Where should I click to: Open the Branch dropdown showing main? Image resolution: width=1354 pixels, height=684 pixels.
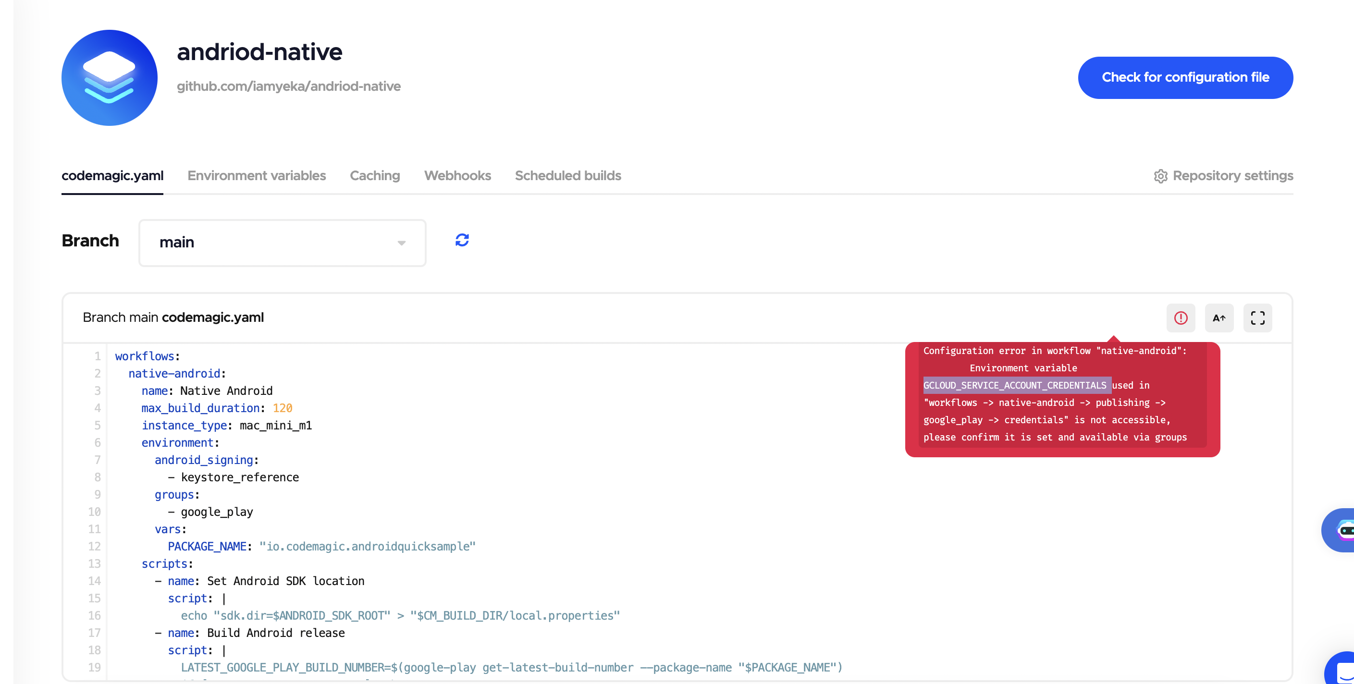click(x=282, y=243)
